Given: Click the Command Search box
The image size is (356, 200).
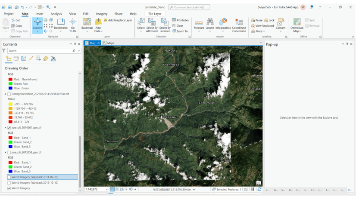Looking at the screenshot, I should tap(189, 7).
